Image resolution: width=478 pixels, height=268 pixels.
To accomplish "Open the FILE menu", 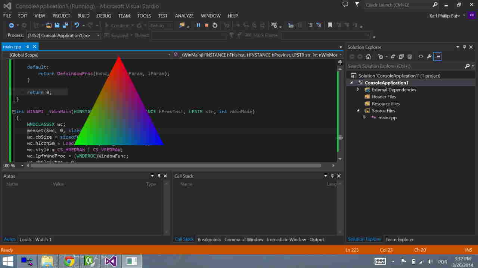I will [x=7, y=16].
